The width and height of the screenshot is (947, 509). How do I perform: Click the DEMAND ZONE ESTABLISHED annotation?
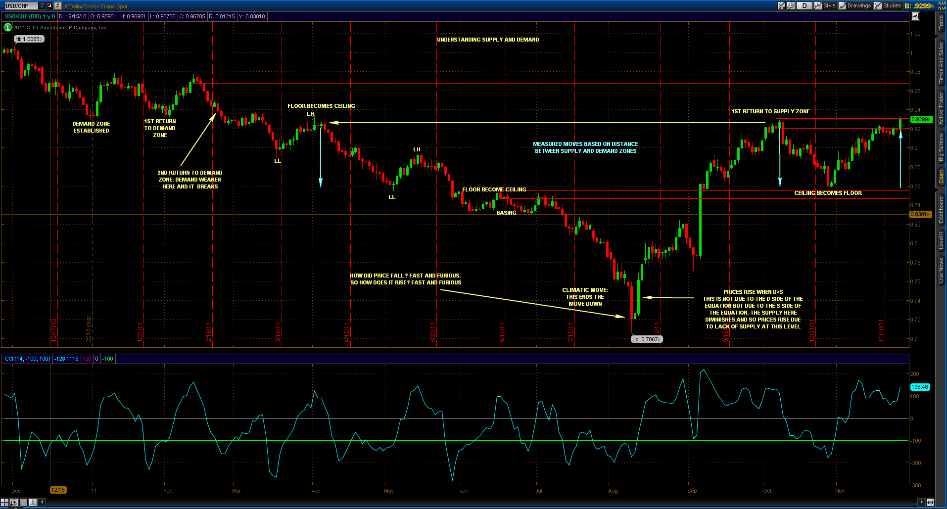click(91, 127)
